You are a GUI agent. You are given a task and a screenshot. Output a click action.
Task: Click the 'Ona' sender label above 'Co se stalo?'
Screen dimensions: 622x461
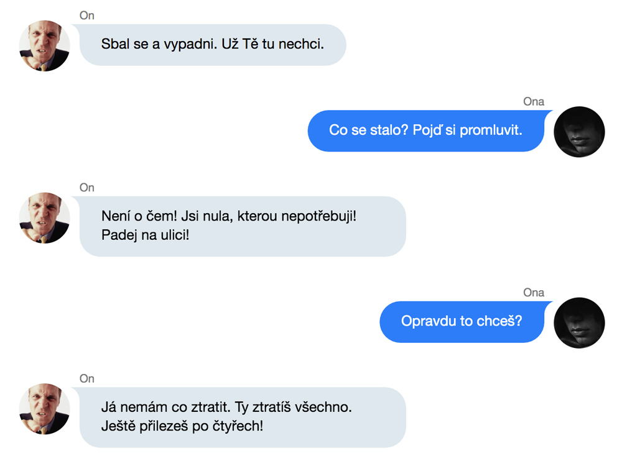click(x=534, y=101)
